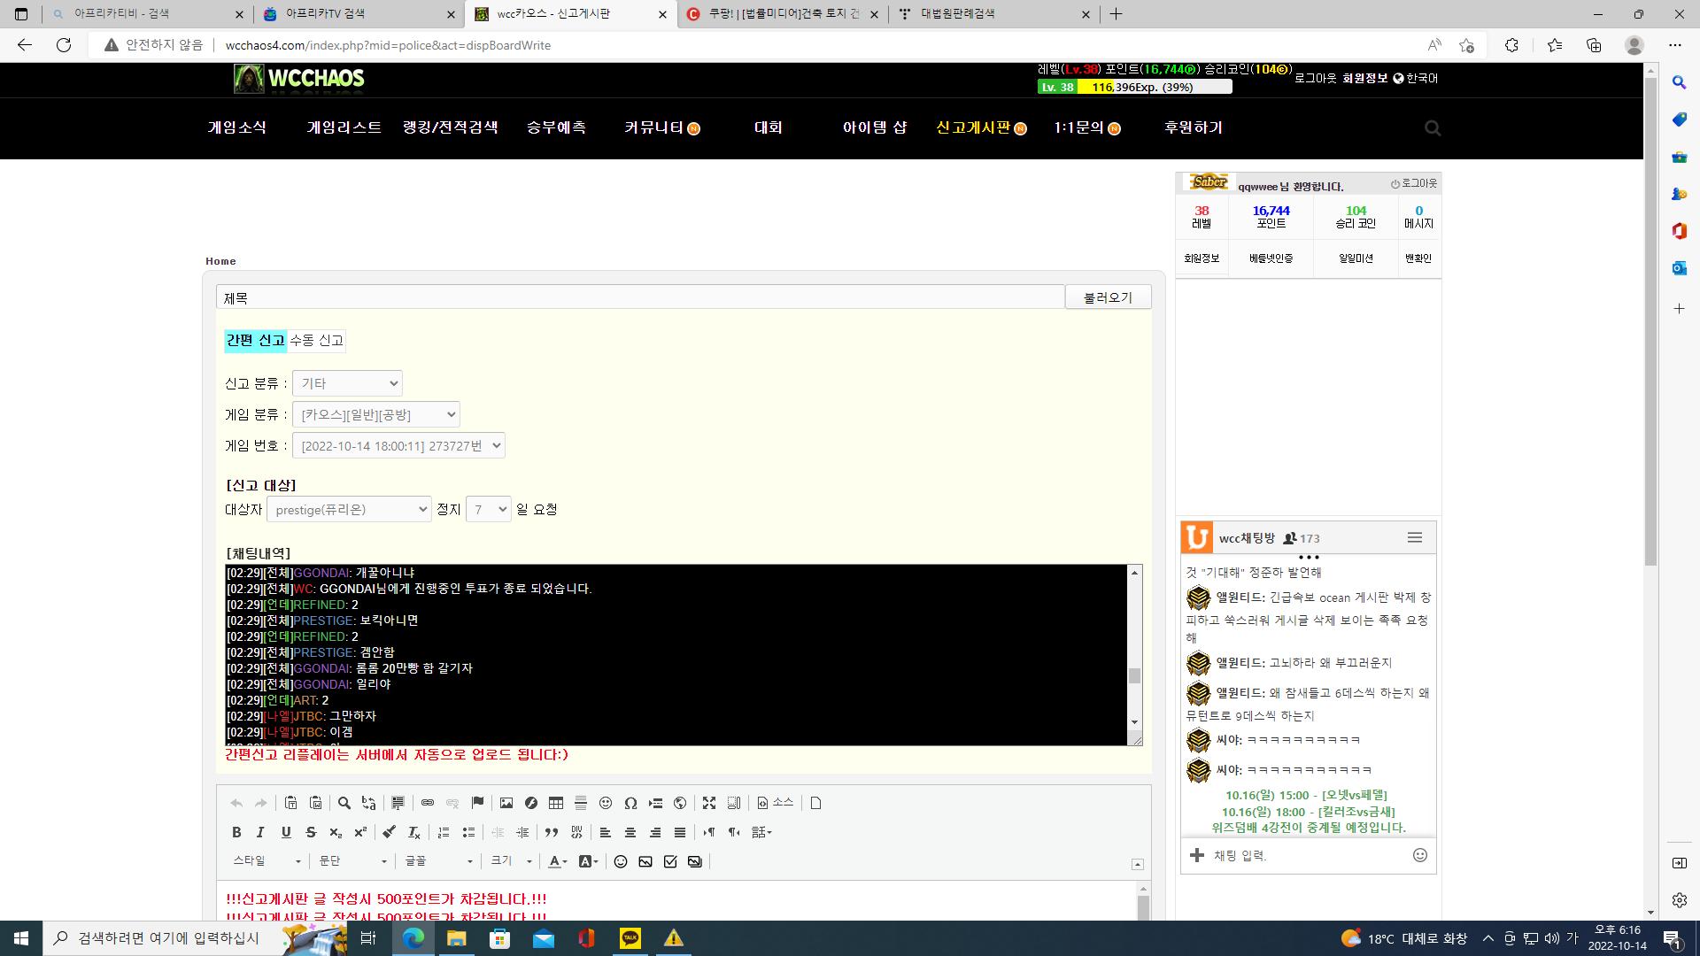Switch to the 대법원판례검색 browser tab
The height and width of the screenshot is (956, 1700).
coord(993,14)
